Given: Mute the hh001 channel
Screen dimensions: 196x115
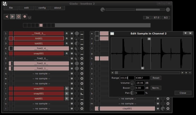Looking at the screenshot, I should [72, 38].
